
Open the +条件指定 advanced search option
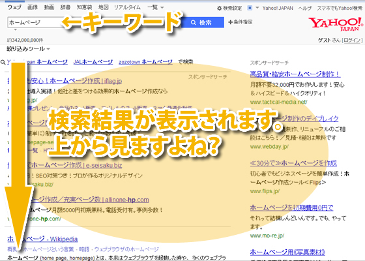pyautogui.click(x=241, y=22)
